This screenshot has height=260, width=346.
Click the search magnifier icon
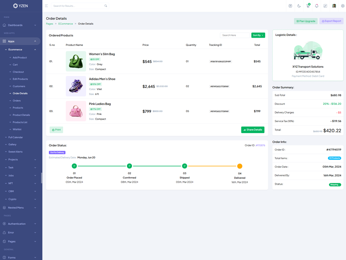click(106, 6)
